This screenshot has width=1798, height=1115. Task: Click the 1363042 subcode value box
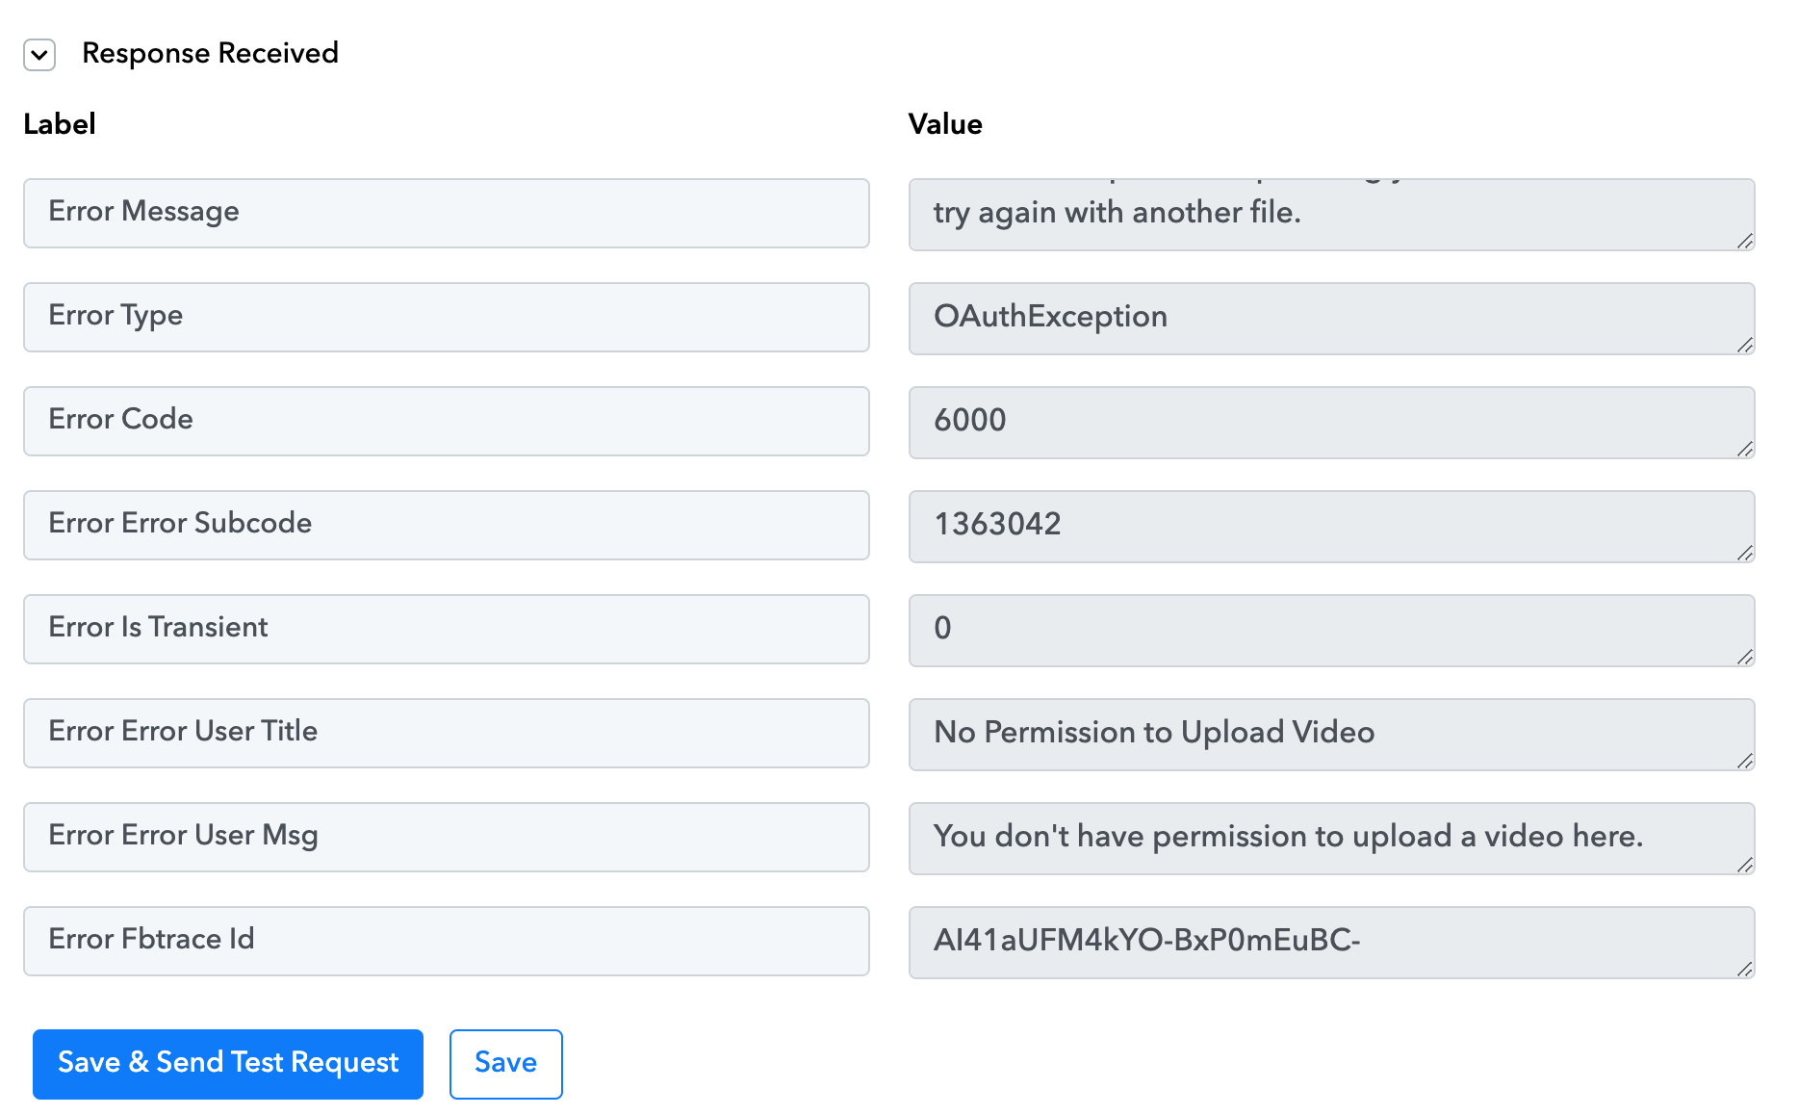1332,527
